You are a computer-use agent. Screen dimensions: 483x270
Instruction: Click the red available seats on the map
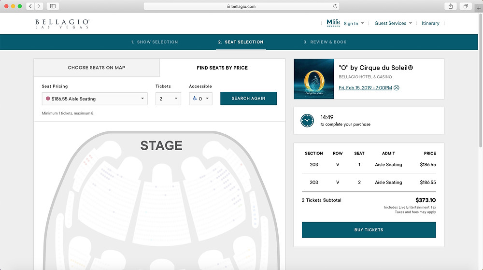tap(88, 159)
